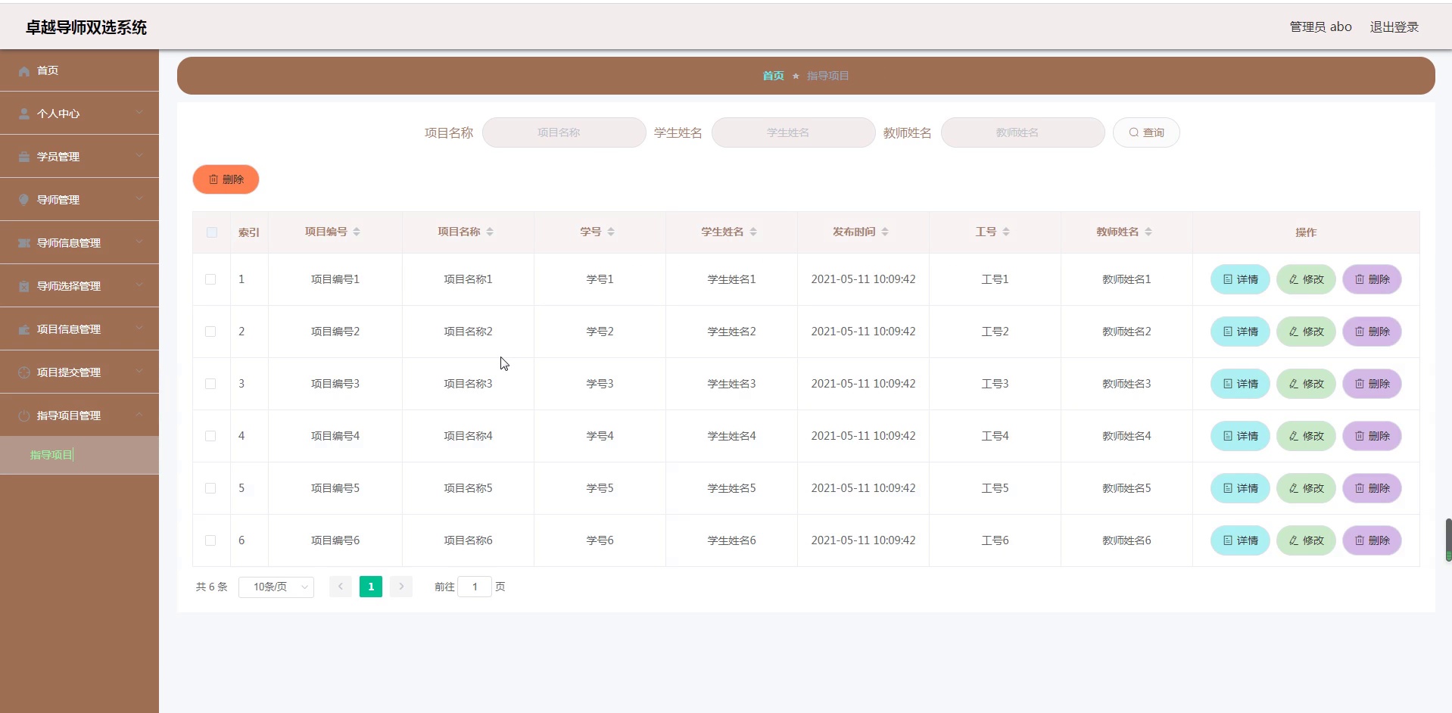Click the sort arrows on 项目名称 column
This screenshot has height=713, width=1452.
coord(490,232)
